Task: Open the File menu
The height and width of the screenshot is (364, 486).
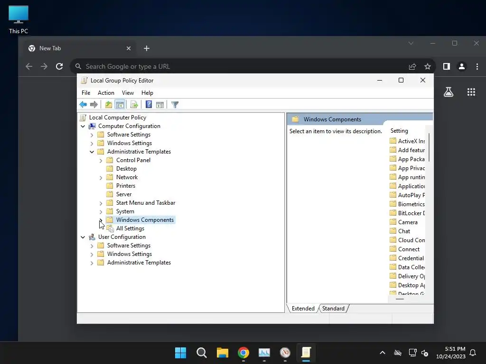Action: point(86,93)
